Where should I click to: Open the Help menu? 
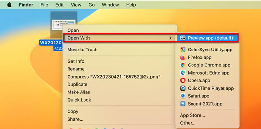point(131,5)
